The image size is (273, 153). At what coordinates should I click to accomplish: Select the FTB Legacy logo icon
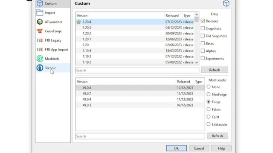pos(40,40)
